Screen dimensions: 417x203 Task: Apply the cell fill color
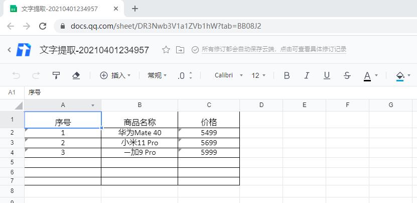click(x=400, y=76)
